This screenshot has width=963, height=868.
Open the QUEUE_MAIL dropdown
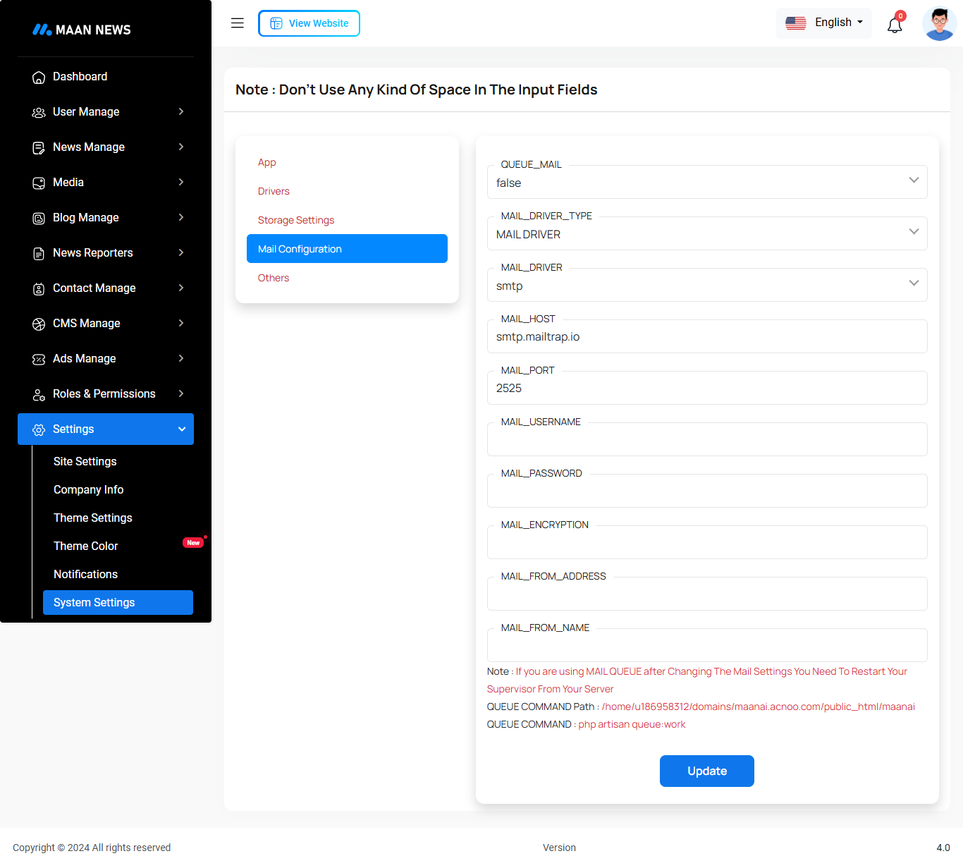click(x=706, y=183)
